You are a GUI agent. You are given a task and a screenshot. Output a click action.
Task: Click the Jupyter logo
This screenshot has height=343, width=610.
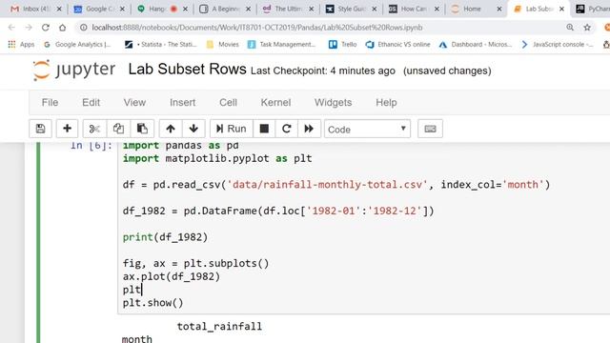[74, 71]
